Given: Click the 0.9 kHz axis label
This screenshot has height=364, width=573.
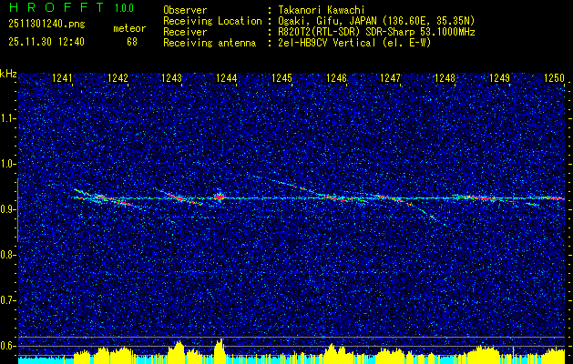Looking at the screenshot, I should coord(7,209).
